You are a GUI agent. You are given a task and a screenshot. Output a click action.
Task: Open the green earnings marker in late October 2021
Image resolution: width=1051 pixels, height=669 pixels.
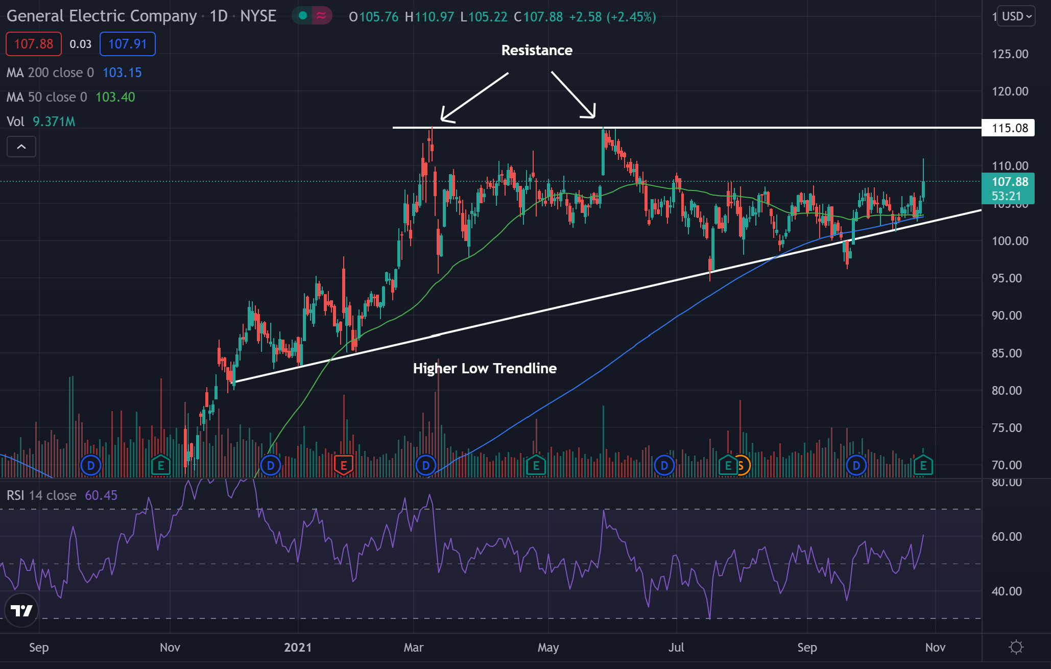pyautogui.click(x=923, y=466)
